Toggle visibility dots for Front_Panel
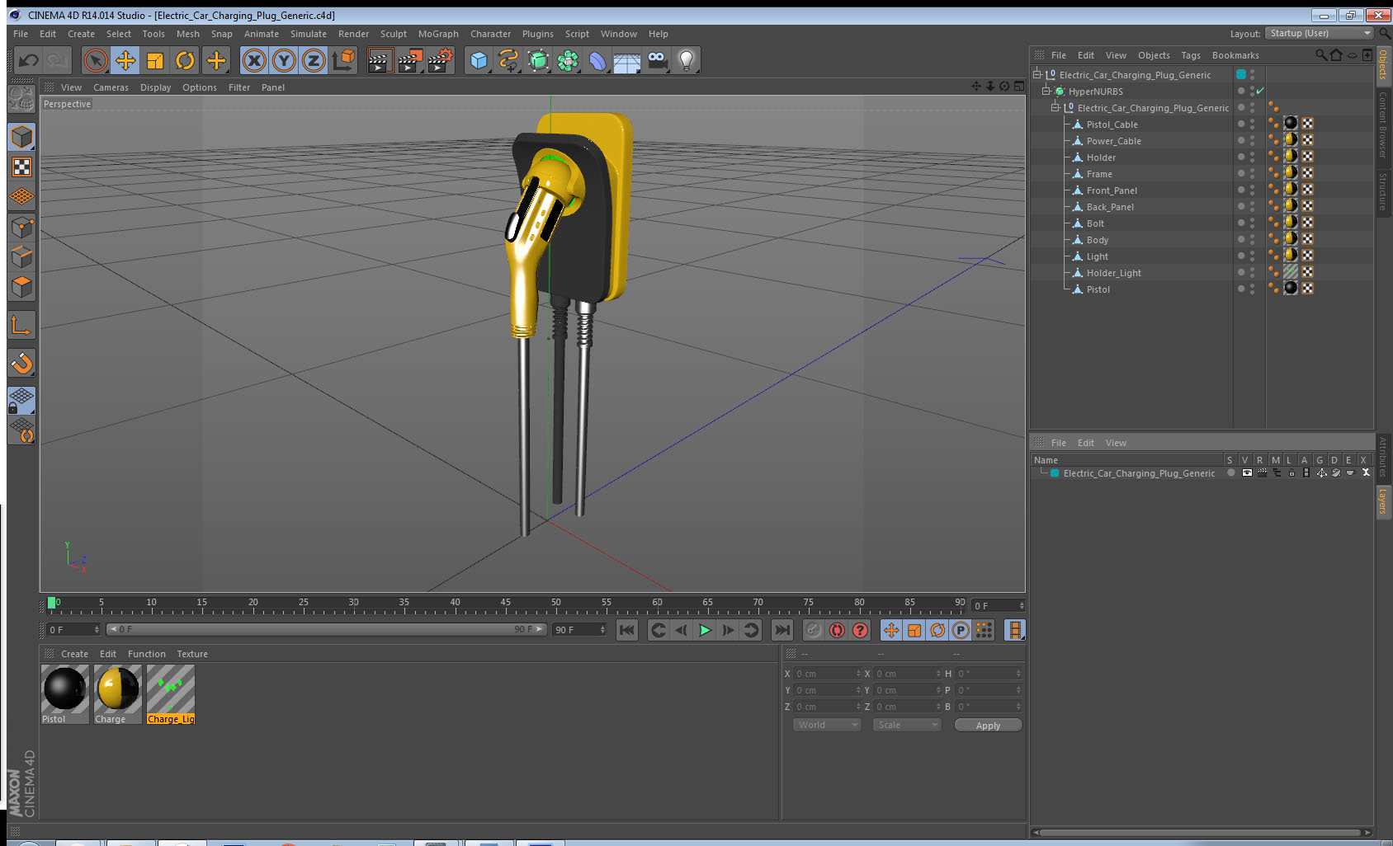Image resolution: width=1393 pixels, height=846 pixels. tap(1252, 190)
